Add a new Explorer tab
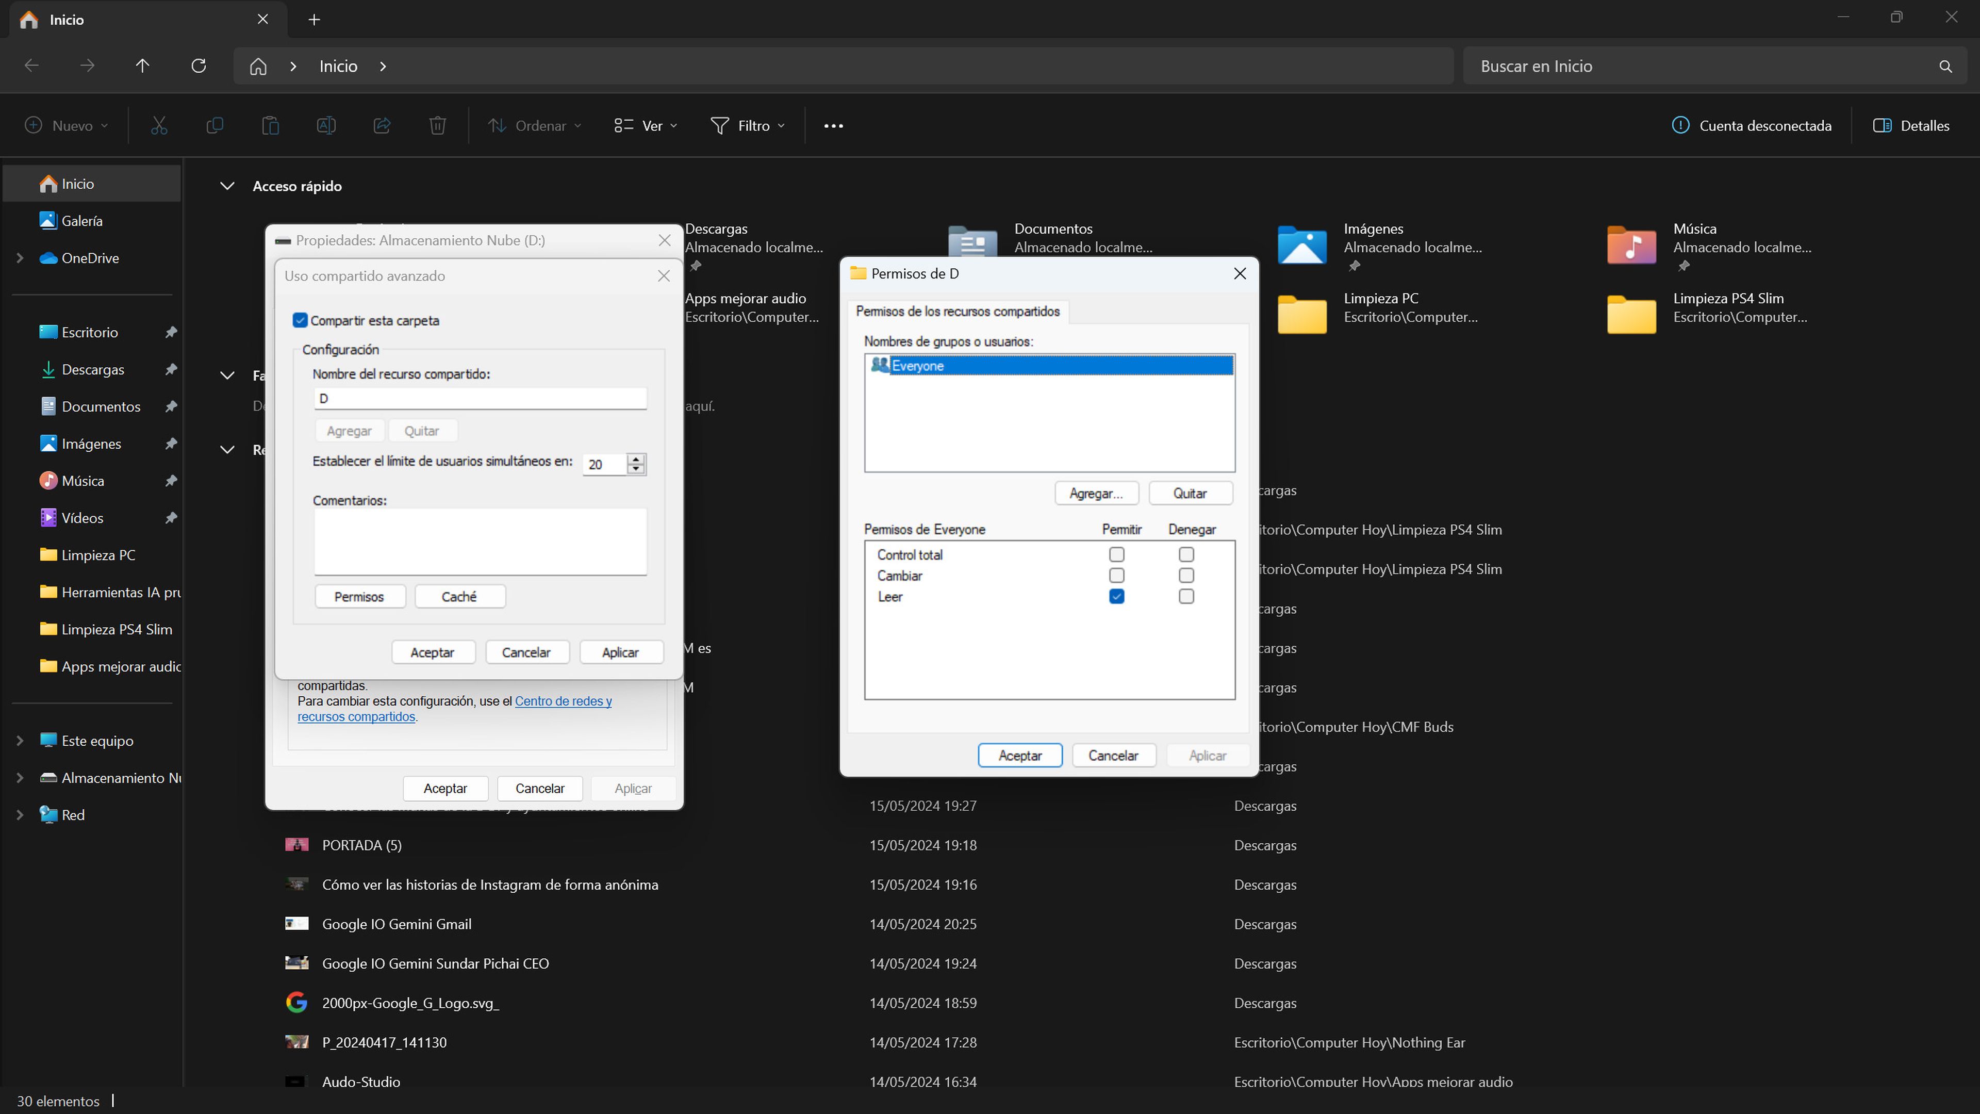The image size is (1980, 1114). [313, 20]
